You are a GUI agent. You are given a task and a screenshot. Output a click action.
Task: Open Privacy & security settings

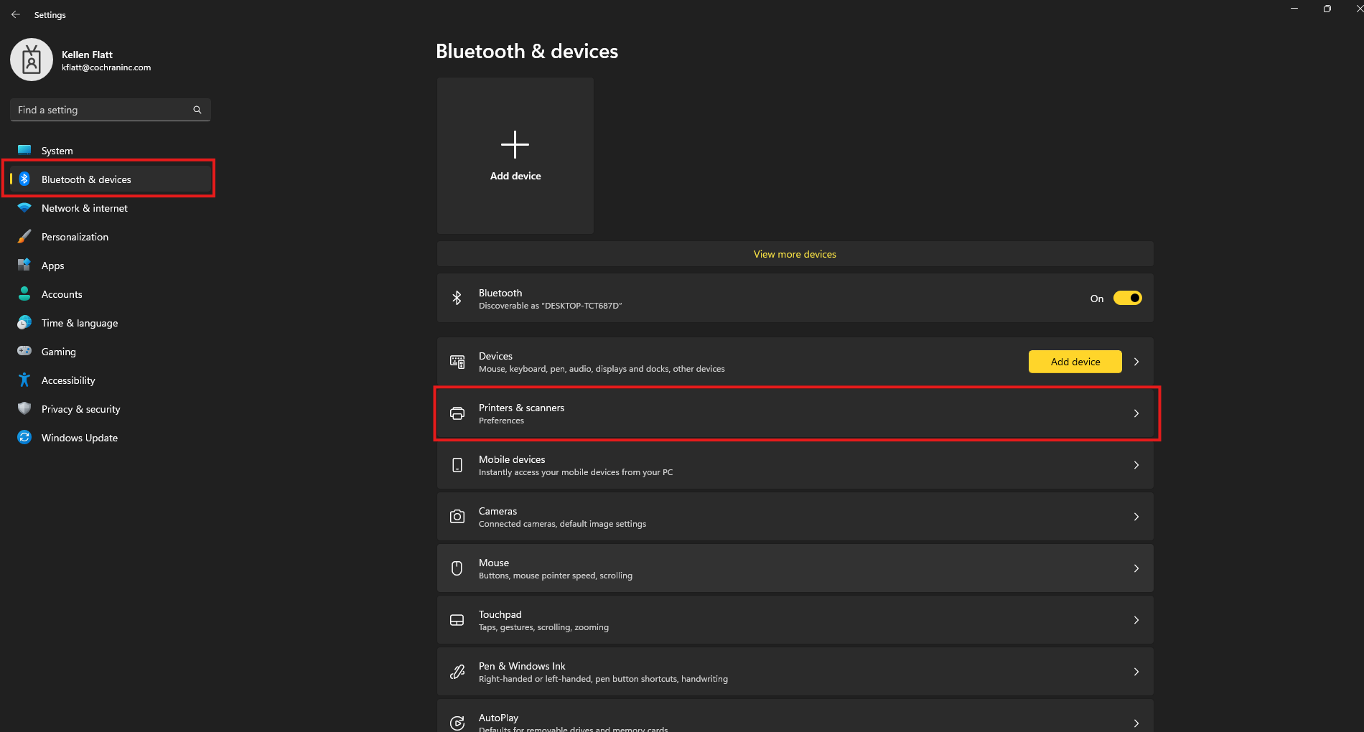111,409
